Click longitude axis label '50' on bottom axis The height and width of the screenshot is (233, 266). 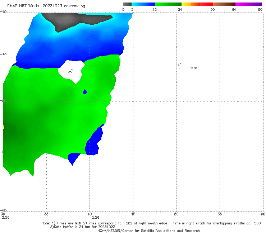click(x=176, y=214)
